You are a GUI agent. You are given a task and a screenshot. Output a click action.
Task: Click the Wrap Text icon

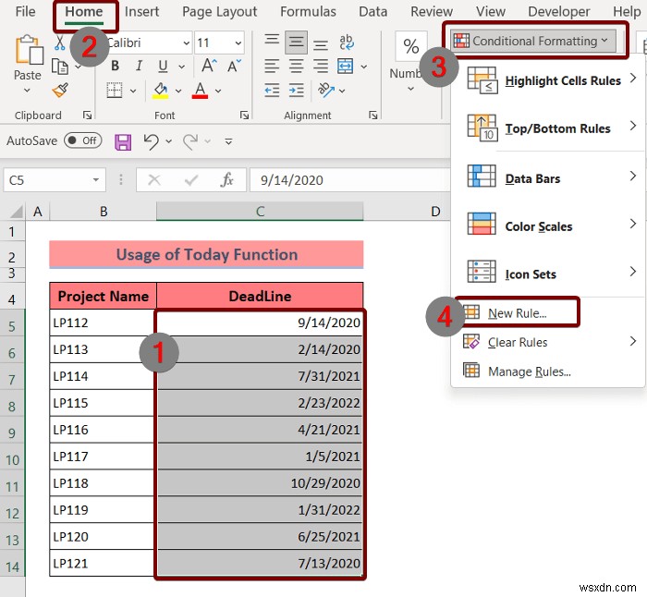tap(346, 43)
